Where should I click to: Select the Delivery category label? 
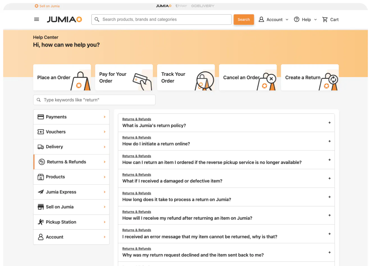point(54,147)
